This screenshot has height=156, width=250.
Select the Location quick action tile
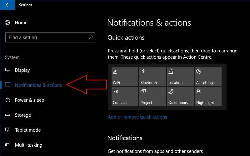[180, 77]
